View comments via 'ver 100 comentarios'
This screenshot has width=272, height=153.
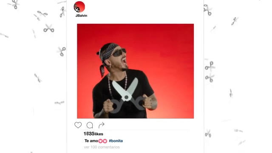(102, 147)
